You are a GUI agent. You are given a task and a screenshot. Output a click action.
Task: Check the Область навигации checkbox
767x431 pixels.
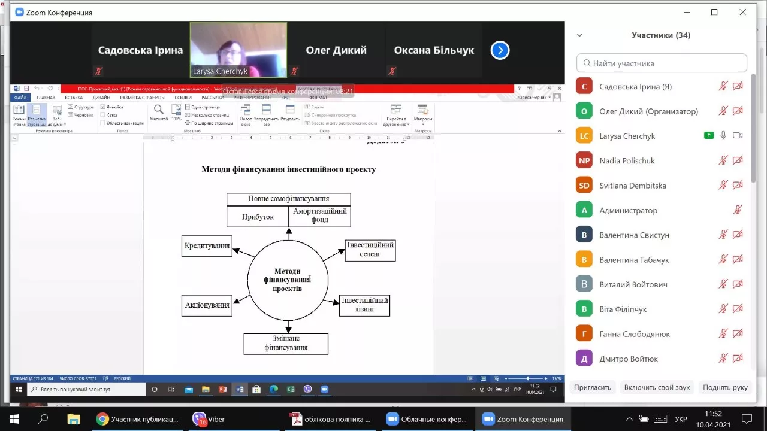(103, 123)
